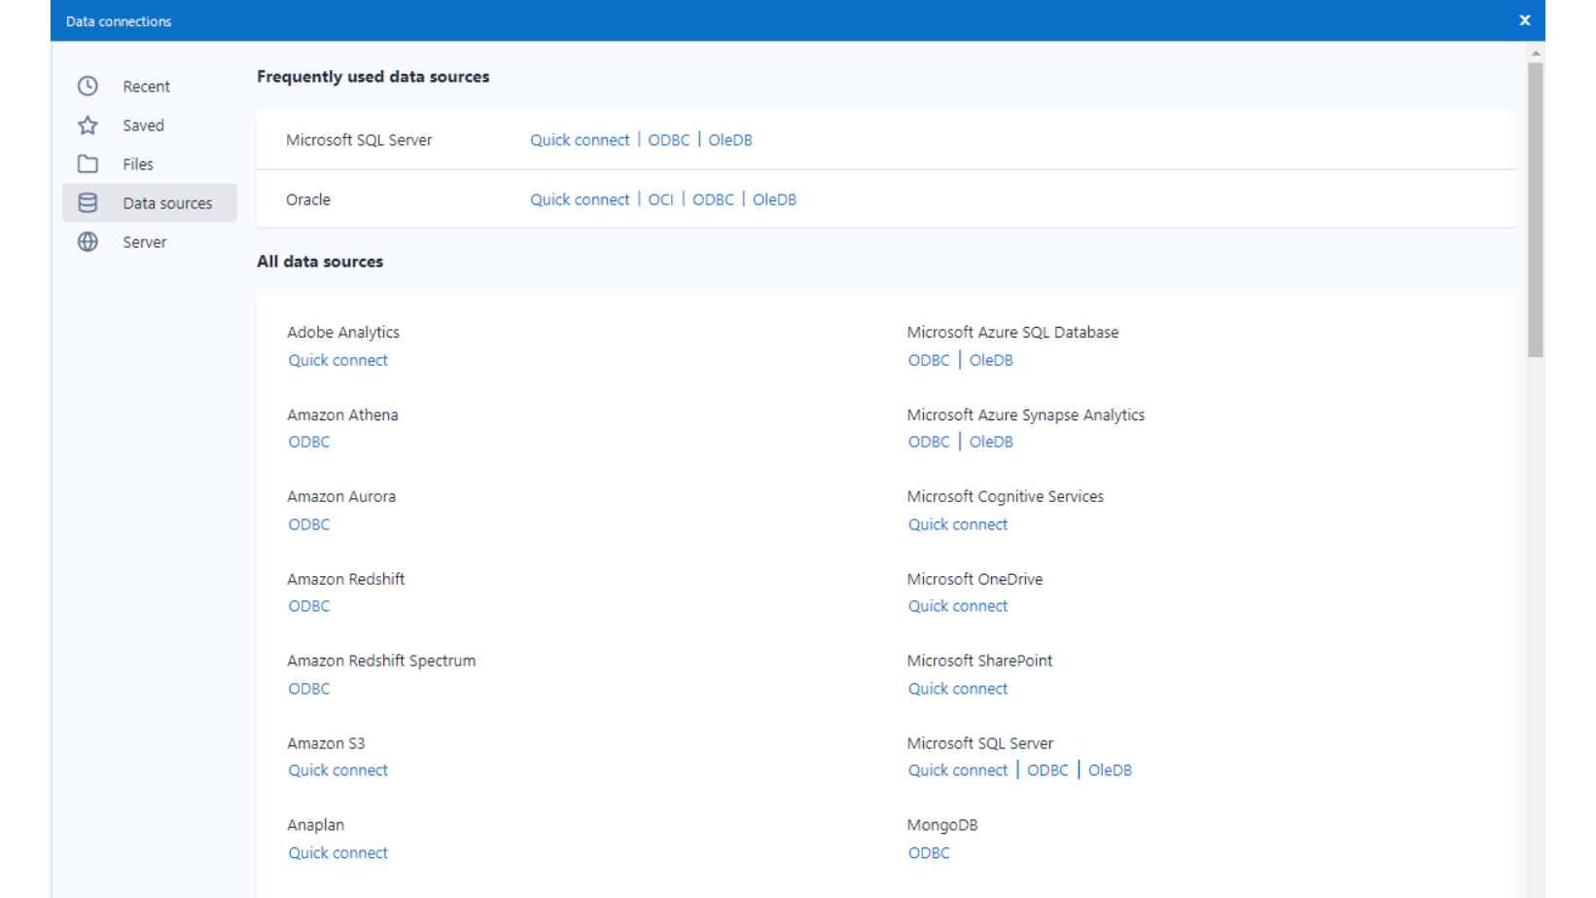The width and height of the screenshot is (1596, 898).
Task: Quick connect to Amazon S3
Action: tap(337, 771)
